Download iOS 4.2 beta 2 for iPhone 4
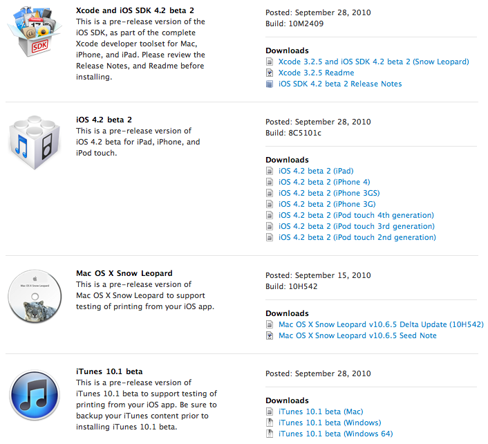This screenshot has width=488, height=444. tap(324, 183)
